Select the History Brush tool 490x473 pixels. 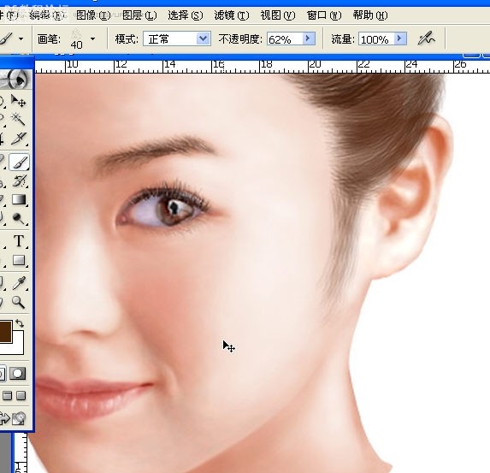19,181
